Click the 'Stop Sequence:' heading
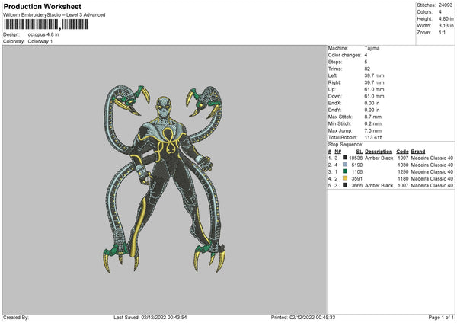Viewport: 457px width, 323px height. tap(345, 145)
